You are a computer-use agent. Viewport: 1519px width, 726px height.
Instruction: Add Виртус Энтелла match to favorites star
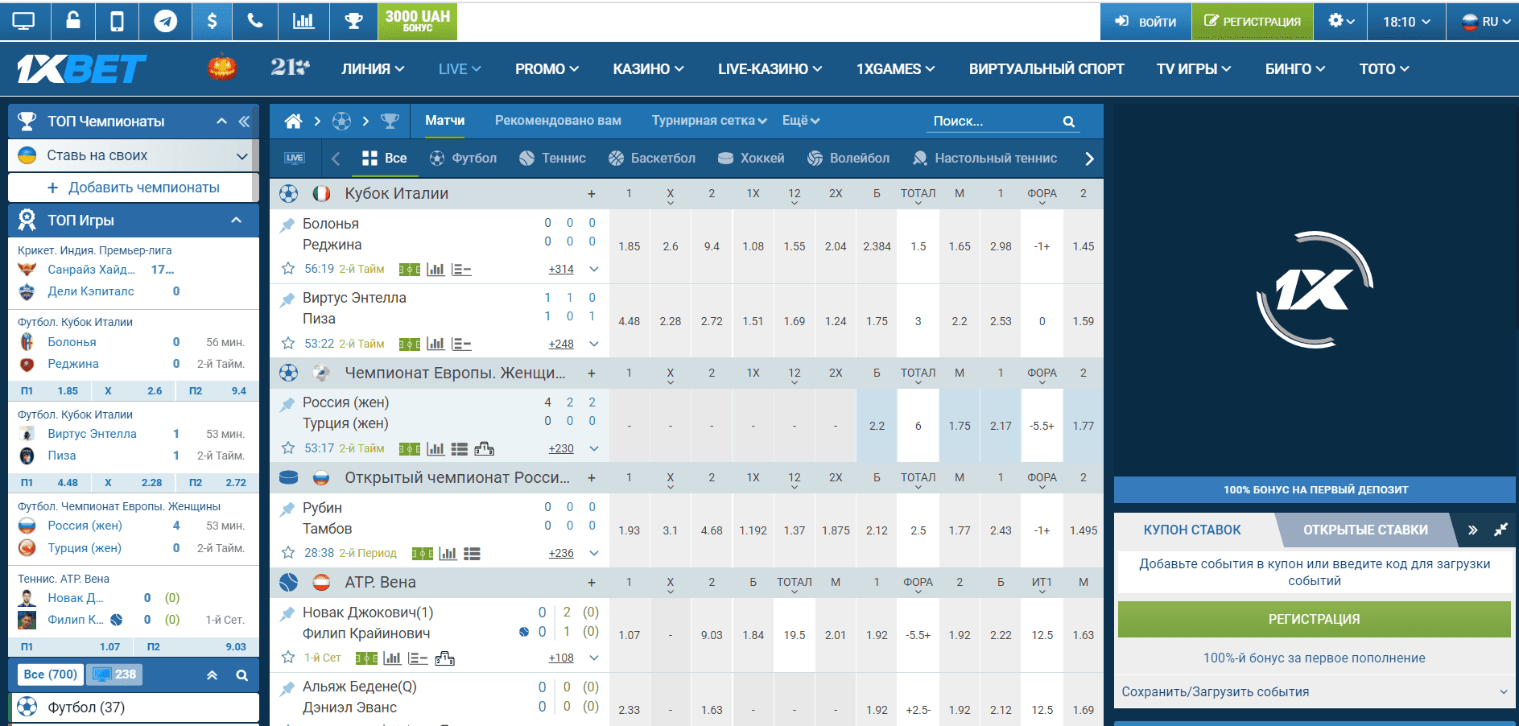288,344
